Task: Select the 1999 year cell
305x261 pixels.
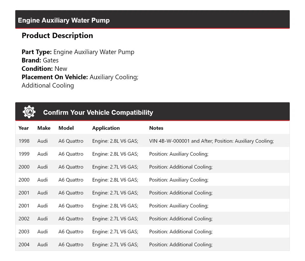Action: tap(24, 154)
